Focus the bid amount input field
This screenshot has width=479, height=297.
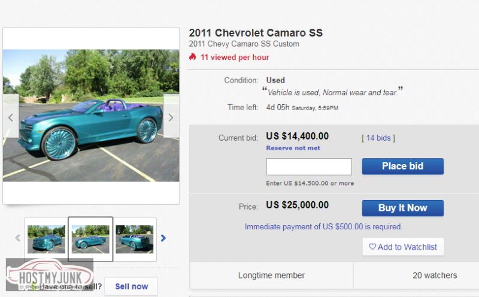tap(309, 166)
